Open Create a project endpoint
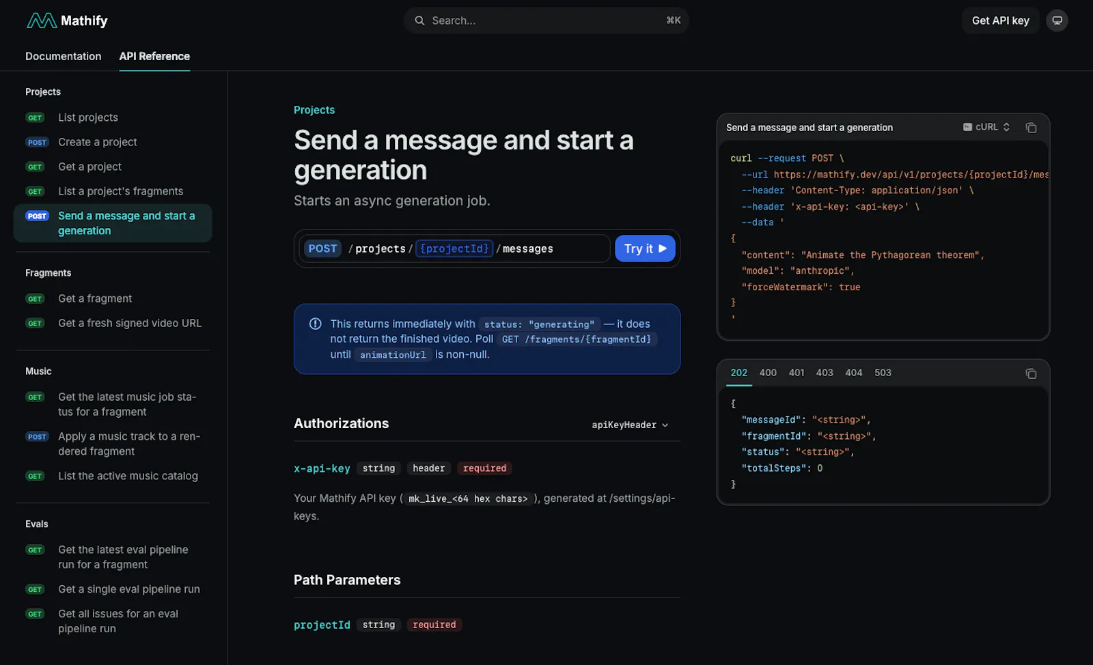Viewport: 1093px width, 665px height. coord(113,142)
